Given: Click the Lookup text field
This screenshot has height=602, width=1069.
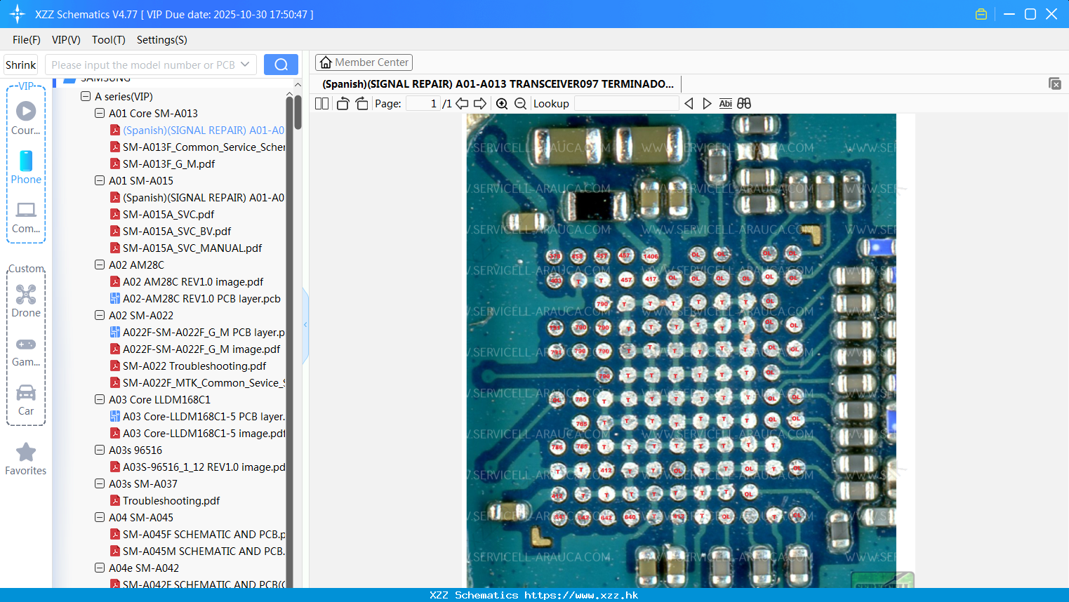Looking at the screenshot, I should click(x=626, y=103).
